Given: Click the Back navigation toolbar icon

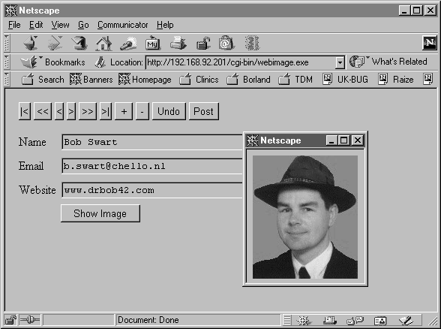Looking at the screenshot, I should click(x=30, y=43).
